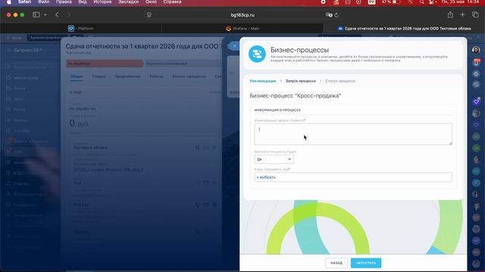Screen dimensions: 485x272
Task: Open the Файл menu
Action: (x=44, y=2)
